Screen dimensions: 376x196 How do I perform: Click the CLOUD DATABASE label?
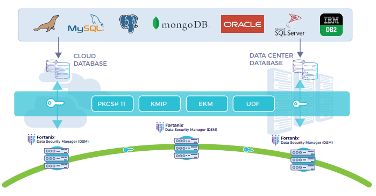90,60
